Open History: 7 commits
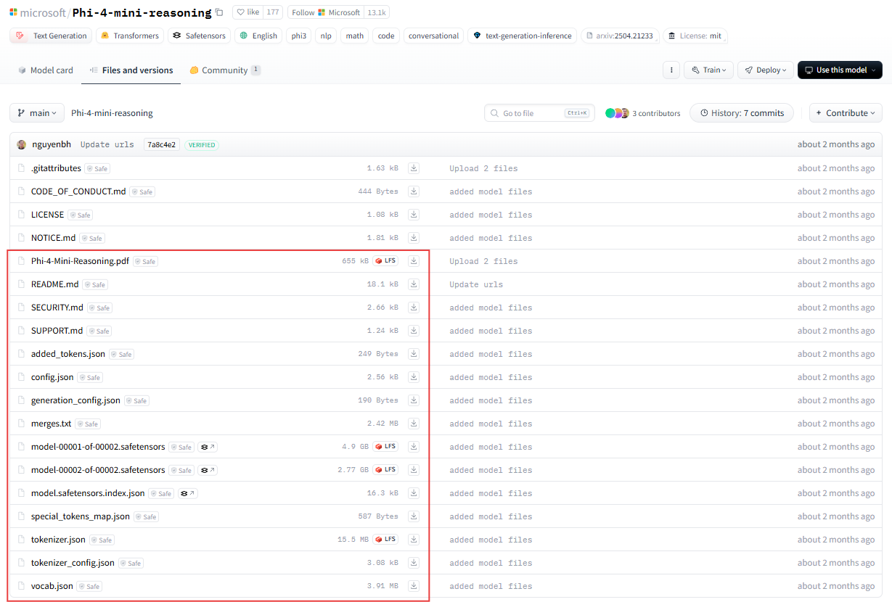Image resolution: width=892 pixels, height=602 pixels. click(x=742, y=113)
